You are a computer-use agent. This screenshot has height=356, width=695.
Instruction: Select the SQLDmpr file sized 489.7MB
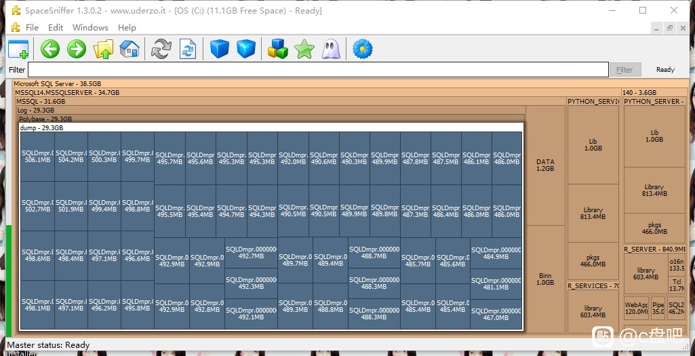(x=295, y=260)
